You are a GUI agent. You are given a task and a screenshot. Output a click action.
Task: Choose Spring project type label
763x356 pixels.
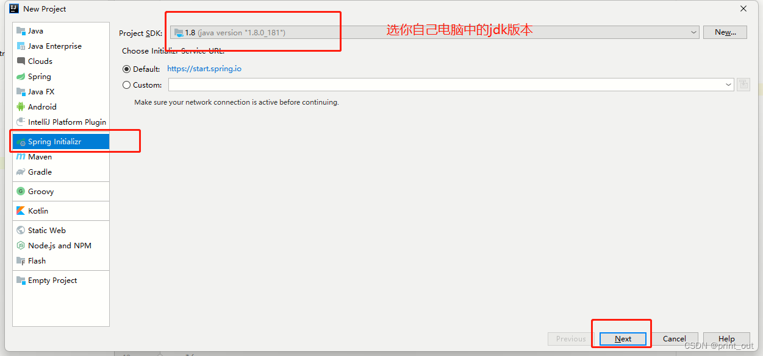tap(40, 77)
